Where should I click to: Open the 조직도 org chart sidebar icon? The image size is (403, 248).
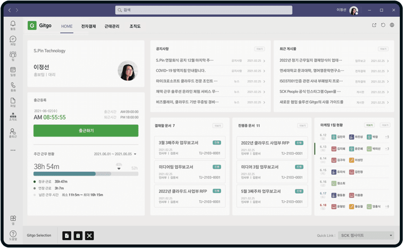coord(13,116)
